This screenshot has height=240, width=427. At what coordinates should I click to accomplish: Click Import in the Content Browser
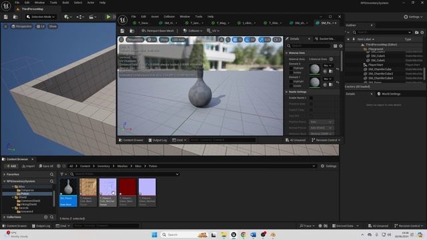[28, 166]
